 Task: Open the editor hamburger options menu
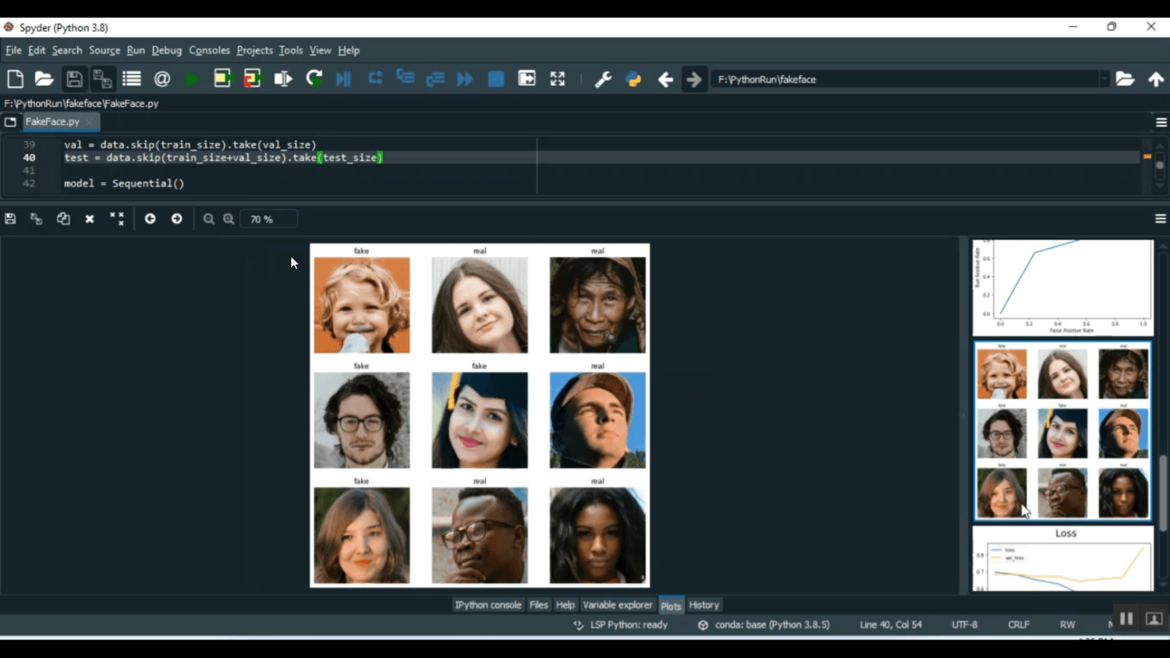coord(1161,122)
